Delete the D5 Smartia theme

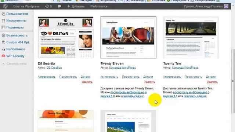(87, 82)
